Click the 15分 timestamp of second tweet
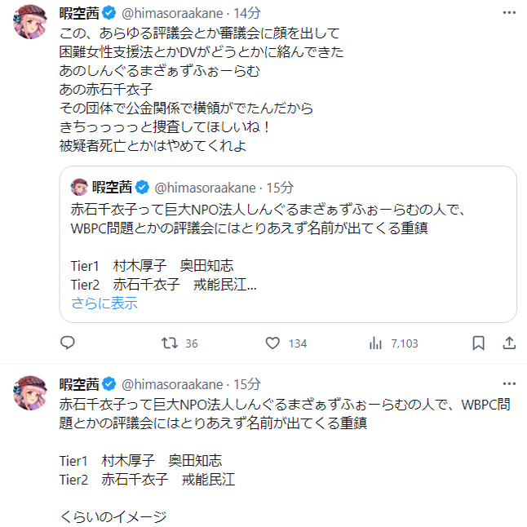 [x=247, y=383]
